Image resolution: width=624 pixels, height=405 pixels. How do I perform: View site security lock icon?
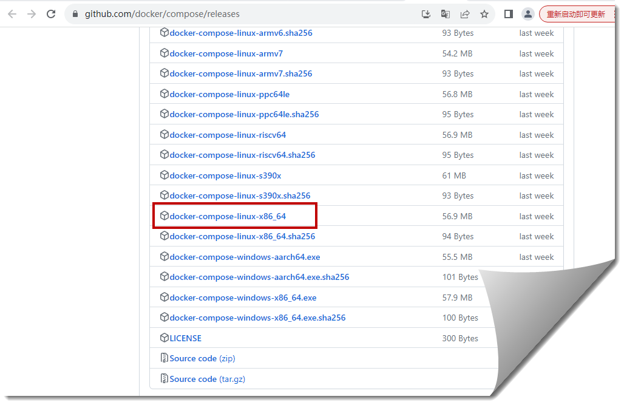(x=75, y=14)
